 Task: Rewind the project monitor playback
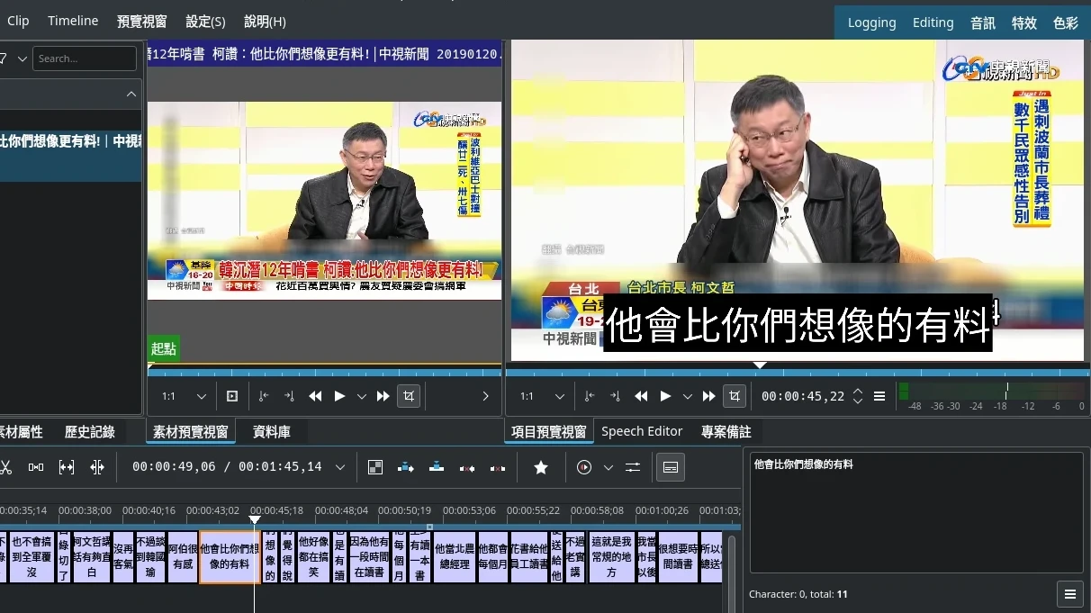pos(641,396)
